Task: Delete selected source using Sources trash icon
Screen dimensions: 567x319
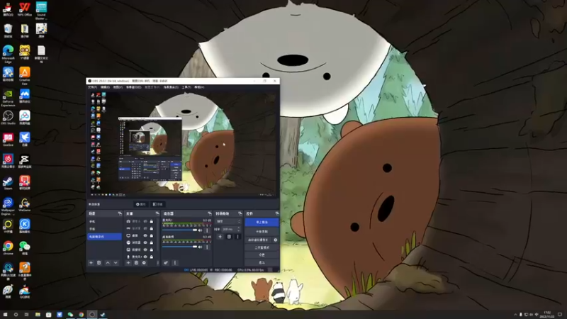Action: tap(136, 263)
